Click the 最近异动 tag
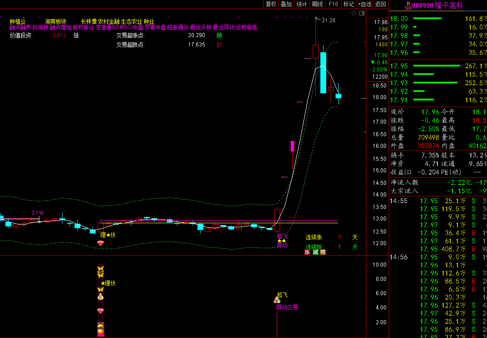 [224, 27]
